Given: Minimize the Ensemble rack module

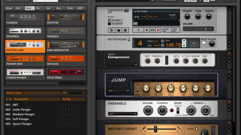Looking at the screenshot, I should coord(229,106).
